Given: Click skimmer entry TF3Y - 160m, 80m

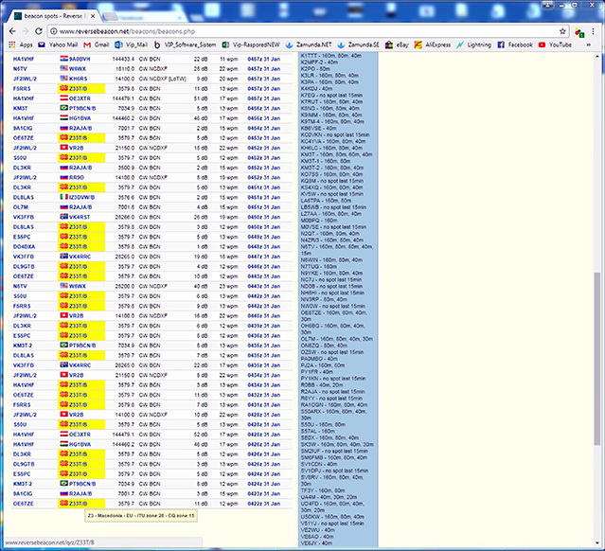Looking at the screenshot, I should (323, 490).
